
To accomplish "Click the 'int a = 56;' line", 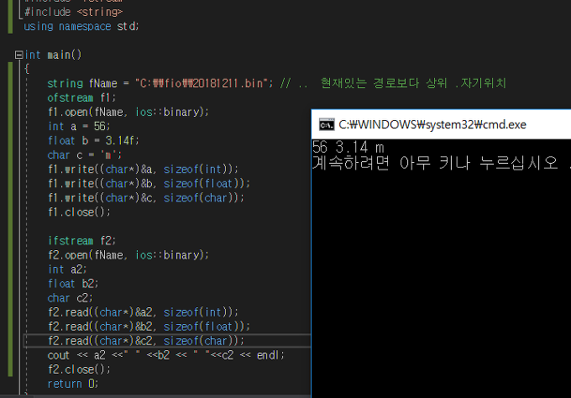I will pos(79,126).
